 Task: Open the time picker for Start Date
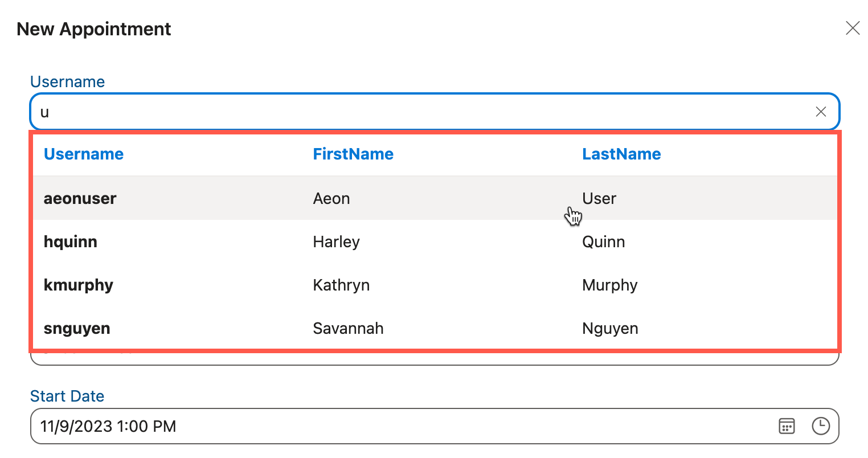[x=821, y=426]
